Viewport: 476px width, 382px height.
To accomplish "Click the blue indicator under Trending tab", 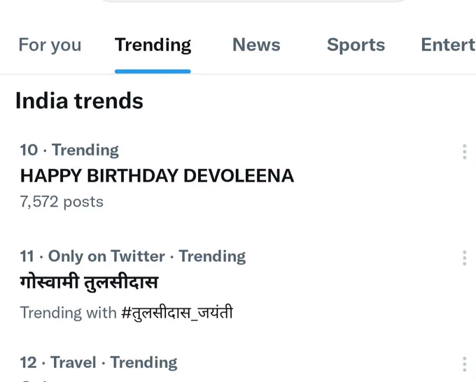I will tap(153, 71).
